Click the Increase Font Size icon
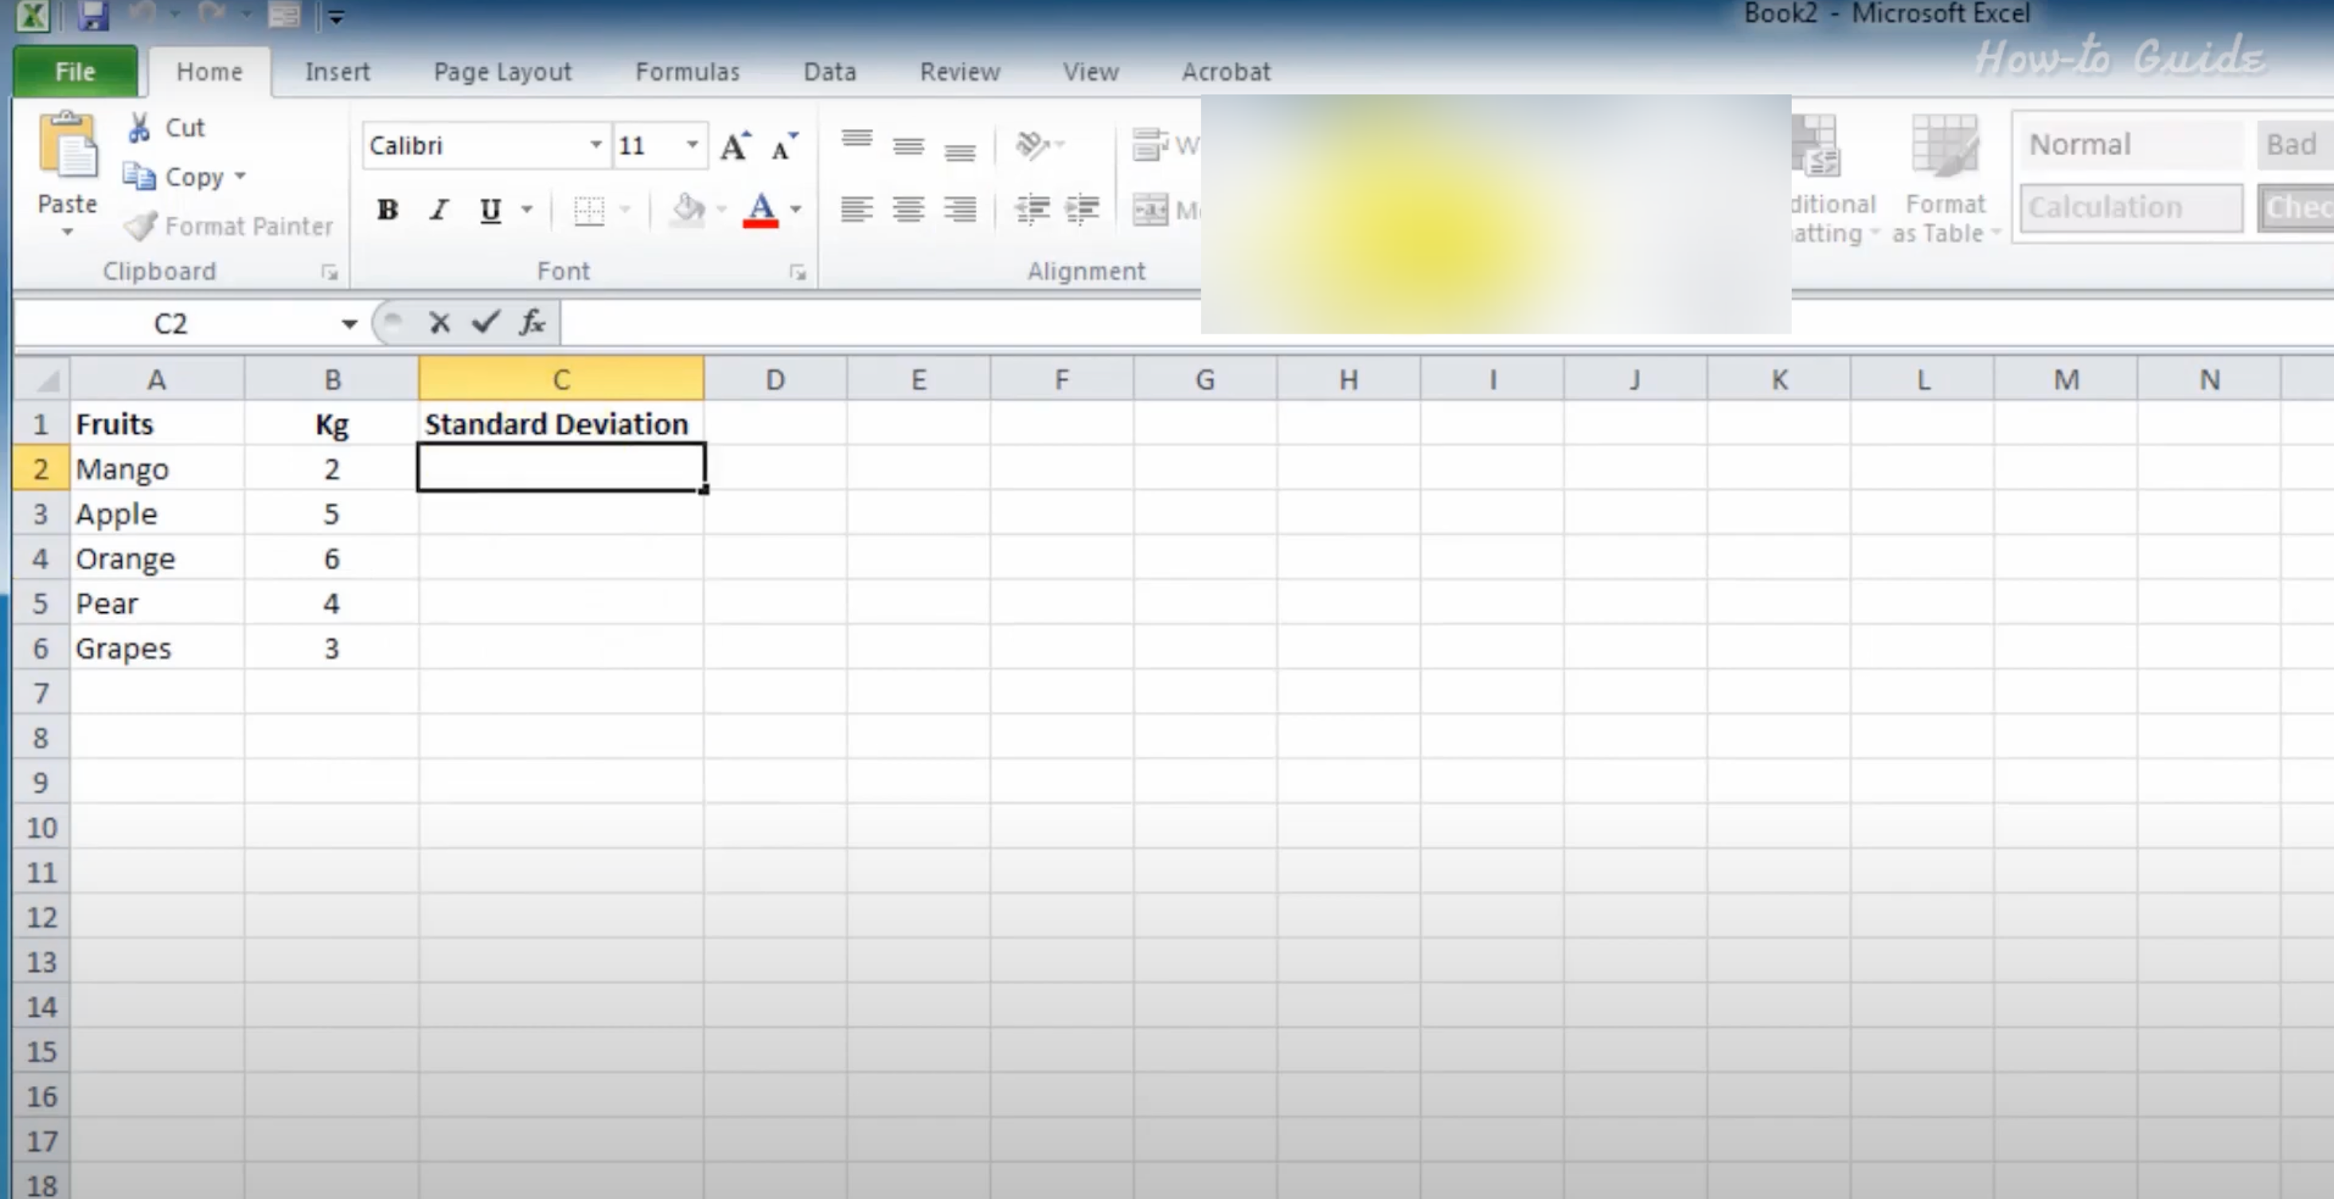The image size is (2334, 1199). click(x=734, y=146)
